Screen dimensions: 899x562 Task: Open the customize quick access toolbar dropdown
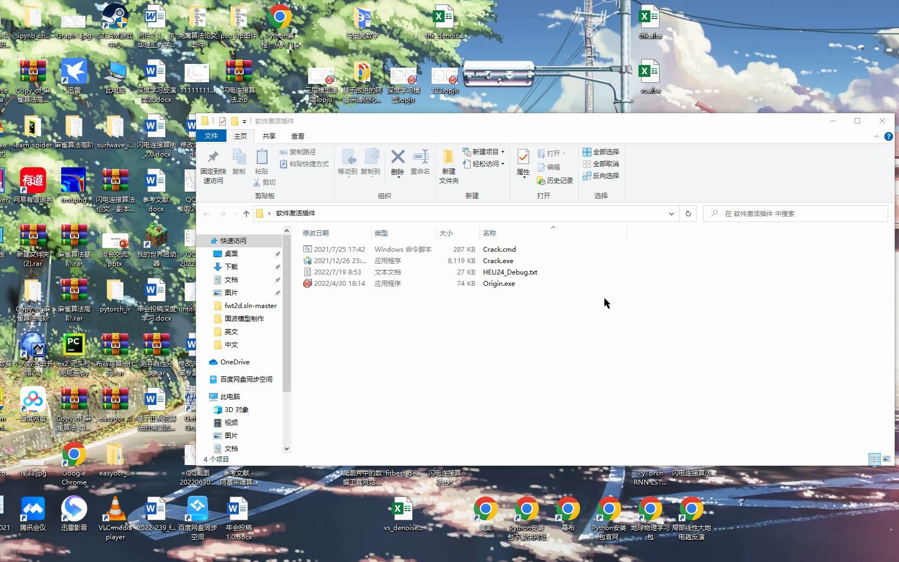click(244, 121)
